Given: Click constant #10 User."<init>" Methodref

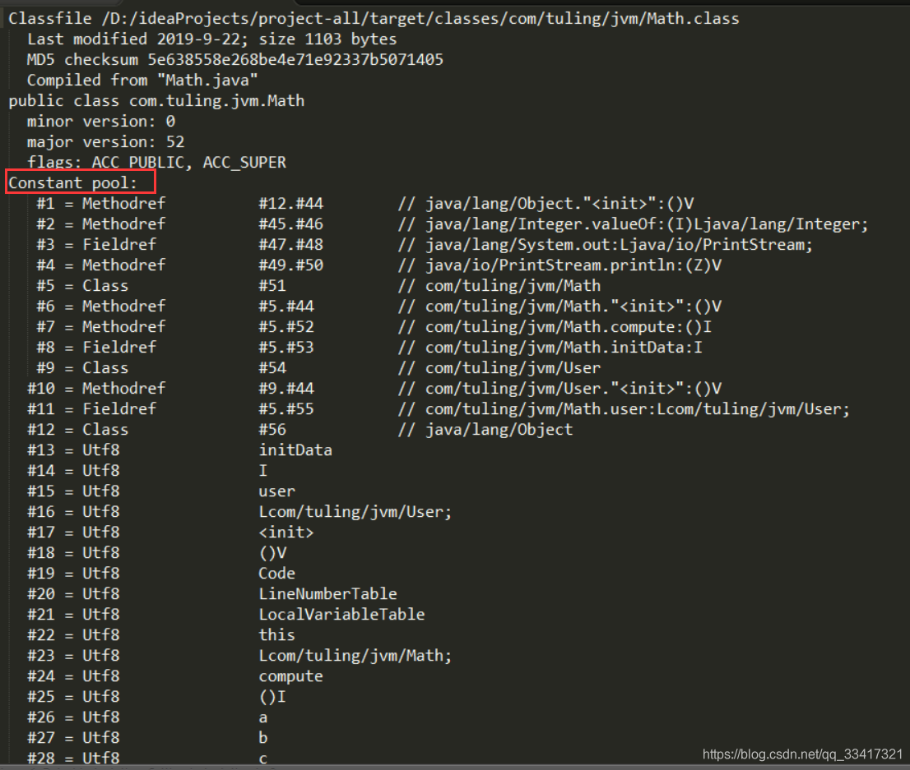Looking at the screenshot, I should [x=374, y=389].
